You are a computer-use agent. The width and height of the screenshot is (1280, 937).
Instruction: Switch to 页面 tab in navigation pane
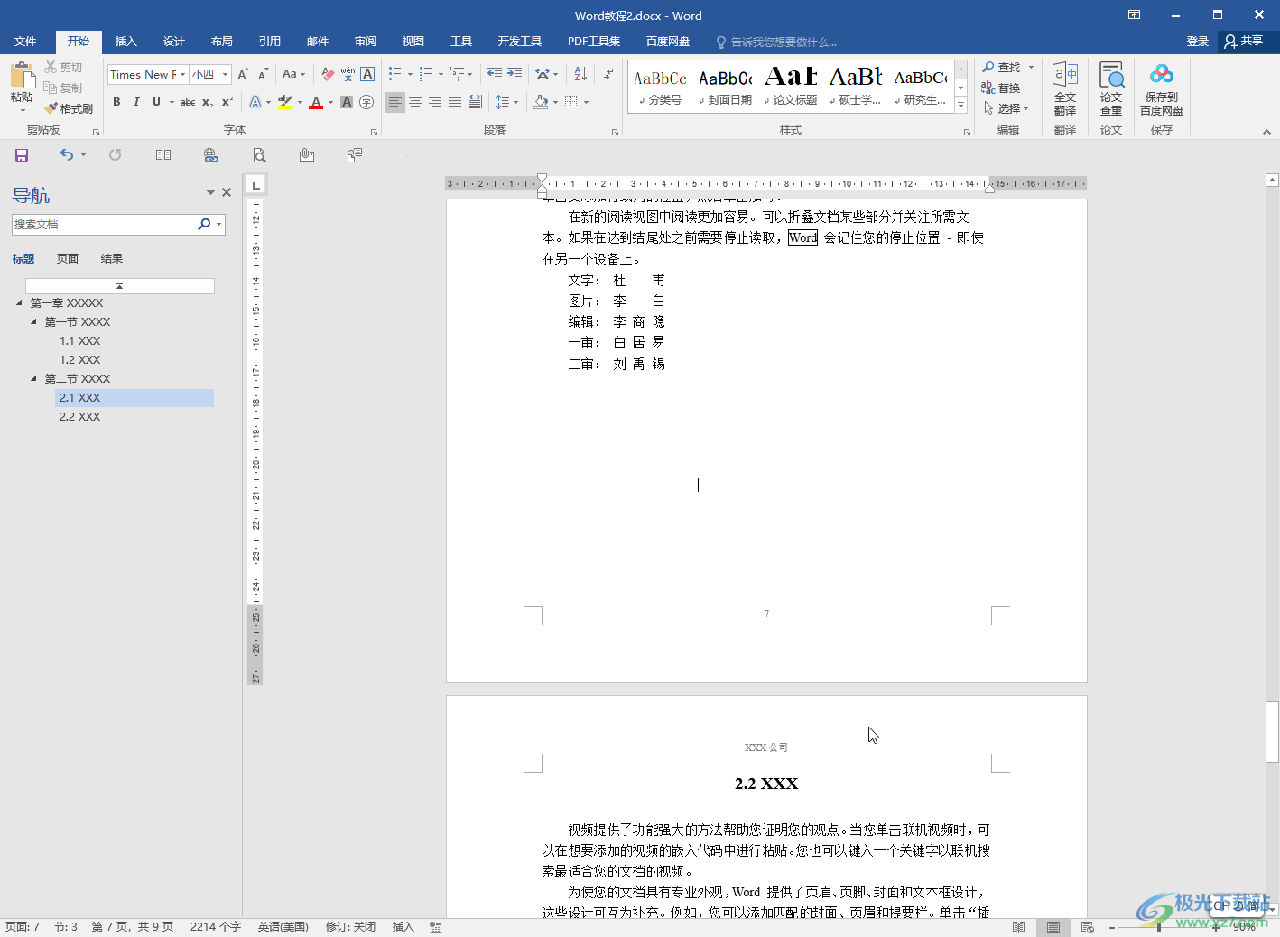68,258
